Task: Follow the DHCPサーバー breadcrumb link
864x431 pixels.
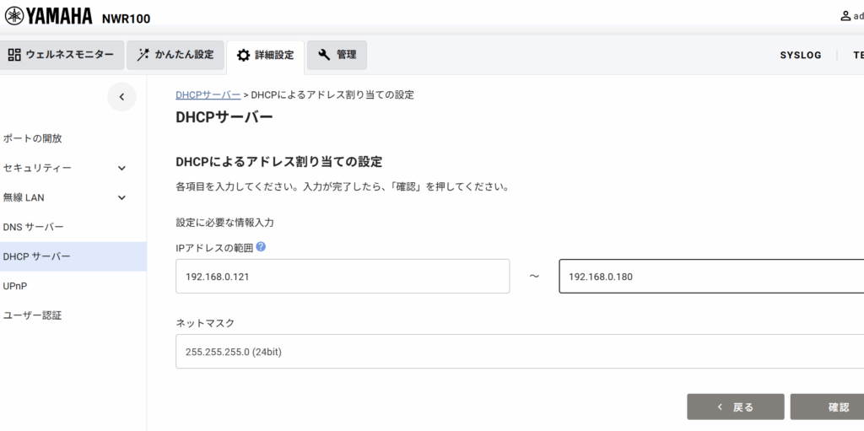Action: point(208,94)
